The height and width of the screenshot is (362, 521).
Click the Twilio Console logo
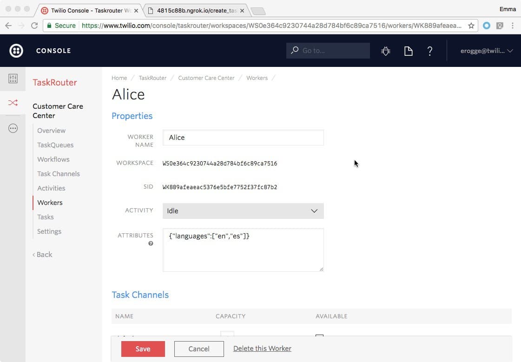pos(16,50)
